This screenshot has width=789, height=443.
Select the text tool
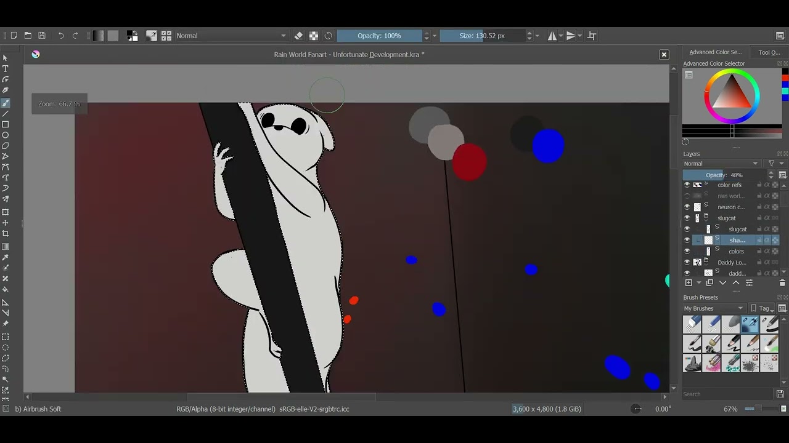6,69
